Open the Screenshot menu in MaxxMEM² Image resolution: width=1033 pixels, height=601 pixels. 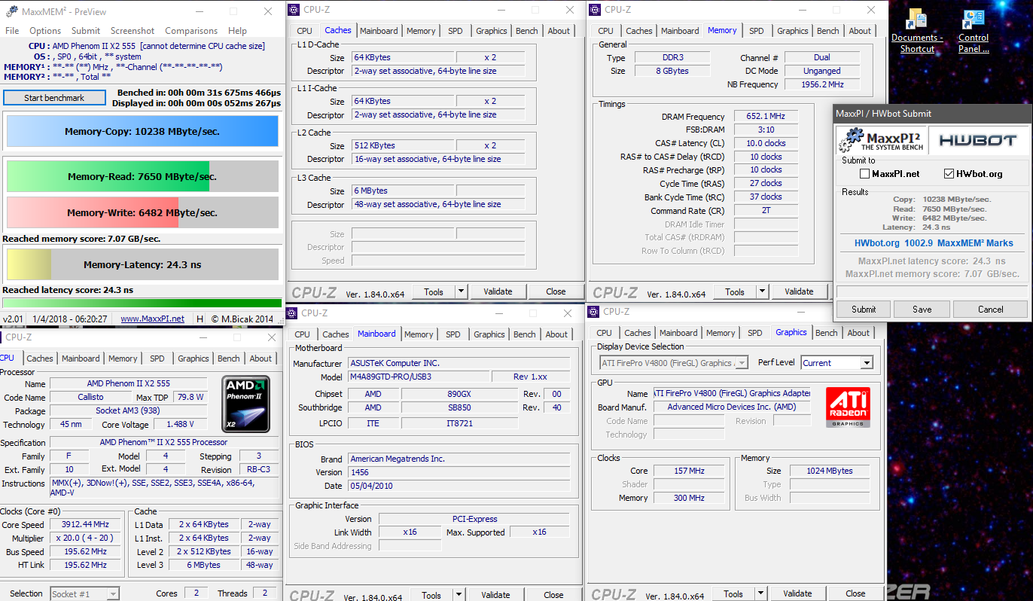click(133, 31)
